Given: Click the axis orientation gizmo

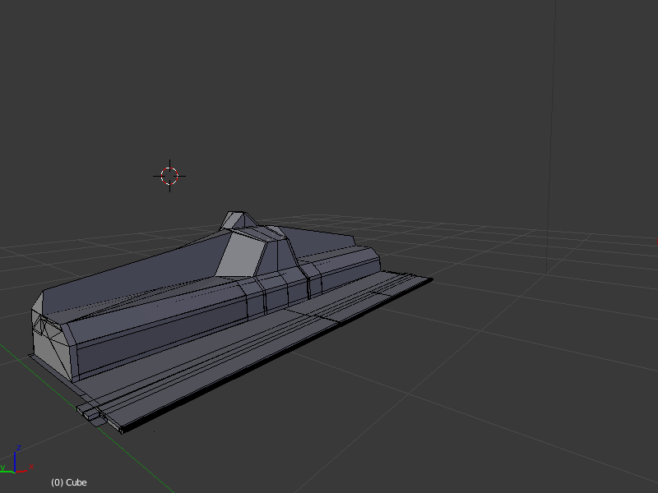Looking at the screenshot, I should click(x=16, y=460).
